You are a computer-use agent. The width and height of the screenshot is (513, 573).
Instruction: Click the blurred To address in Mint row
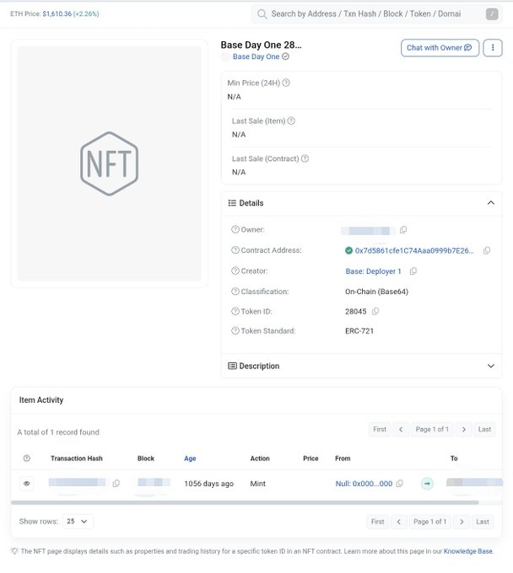(x=474, y=482)
